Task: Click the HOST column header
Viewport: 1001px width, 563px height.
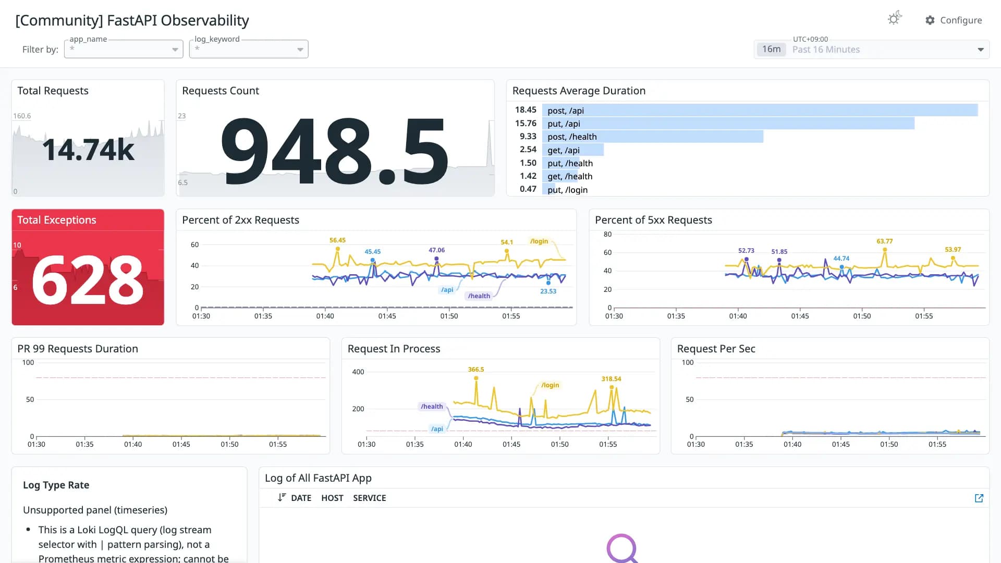Action: tap(332, 498)
